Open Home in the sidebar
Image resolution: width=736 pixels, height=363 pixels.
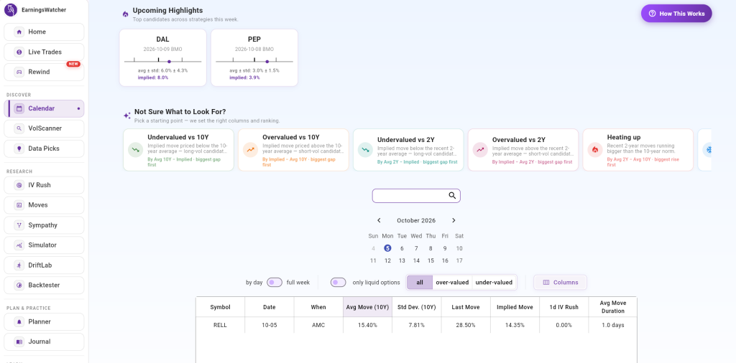click(x=44, y=32)
